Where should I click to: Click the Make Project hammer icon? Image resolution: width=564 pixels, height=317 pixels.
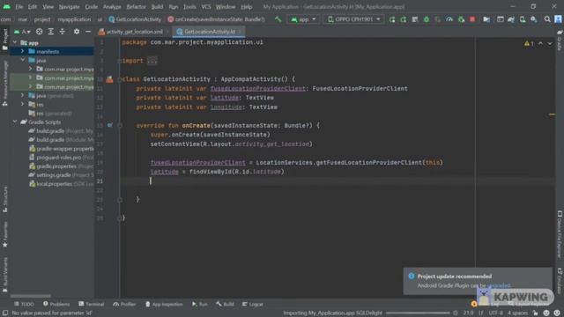click(x=278, y=19)
